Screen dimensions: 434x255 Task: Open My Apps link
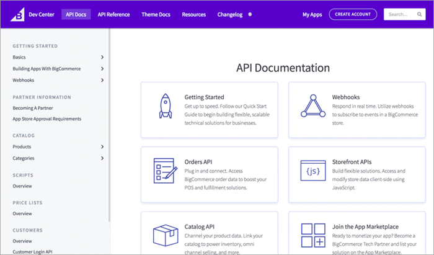point(312,15)
